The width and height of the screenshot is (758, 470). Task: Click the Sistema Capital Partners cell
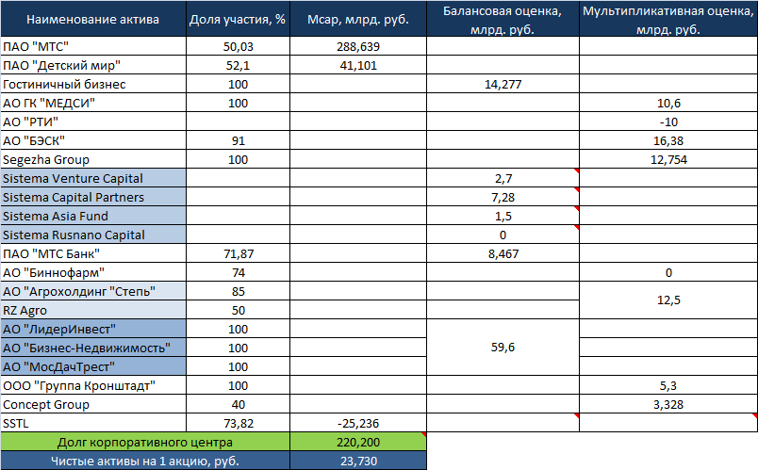point(92,197)
